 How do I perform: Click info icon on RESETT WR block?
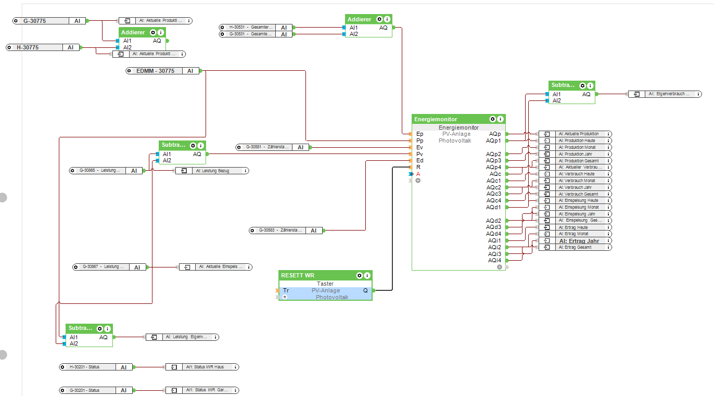367,275
